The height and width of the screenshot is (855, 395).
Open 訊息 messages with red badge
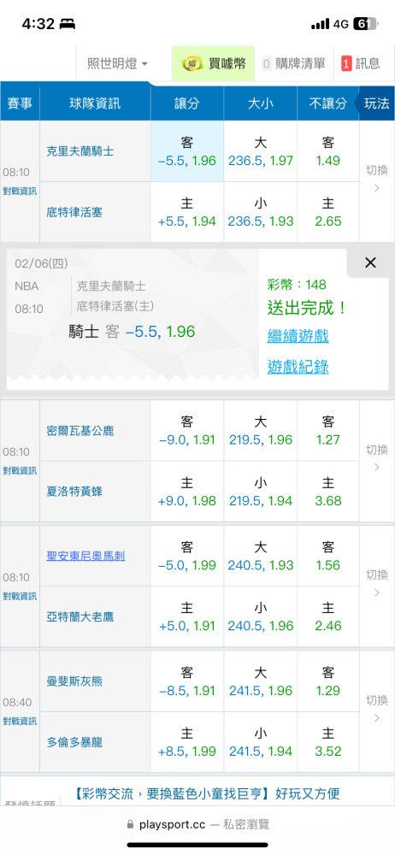tap(361, 64)
